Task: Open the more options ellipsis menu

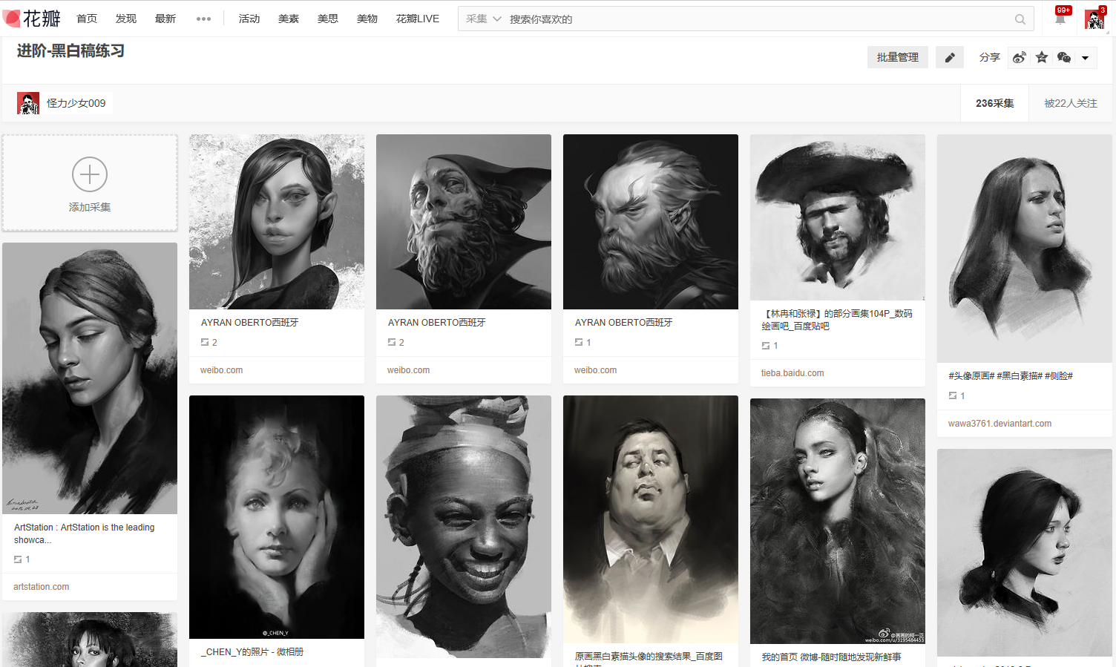Action: pos(204,19)
